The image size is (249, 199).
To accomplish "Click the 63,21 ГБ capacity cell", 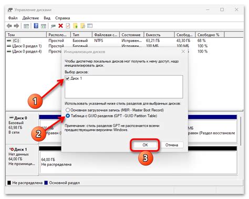I will 153,40.
